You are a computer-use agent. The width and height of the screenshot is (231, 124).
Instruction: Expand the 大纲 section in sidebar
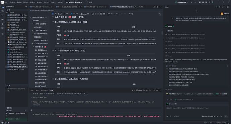coord(16,85)
